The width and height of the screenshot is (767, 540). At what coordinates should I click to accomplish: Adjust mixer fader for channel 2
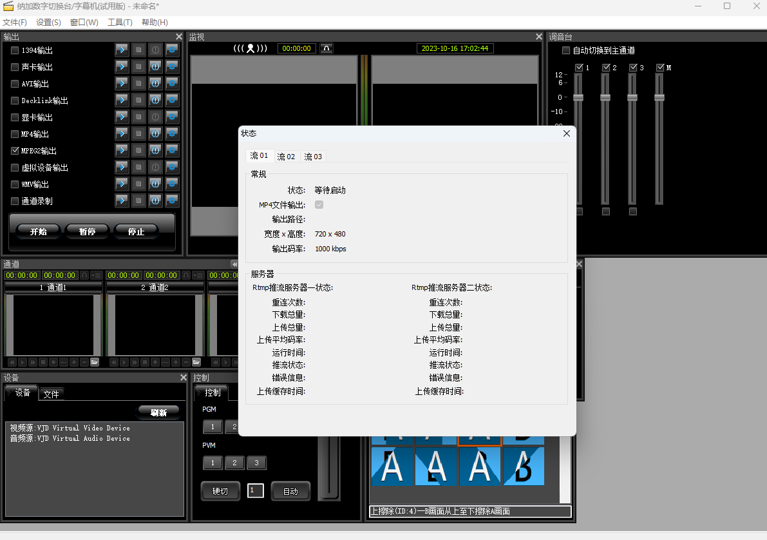[605, 97]
